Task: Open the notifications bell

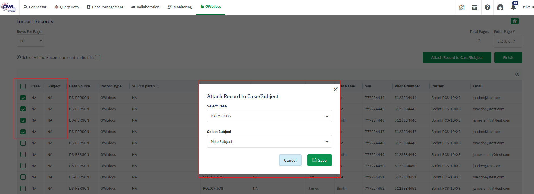Action: (513, 7)
